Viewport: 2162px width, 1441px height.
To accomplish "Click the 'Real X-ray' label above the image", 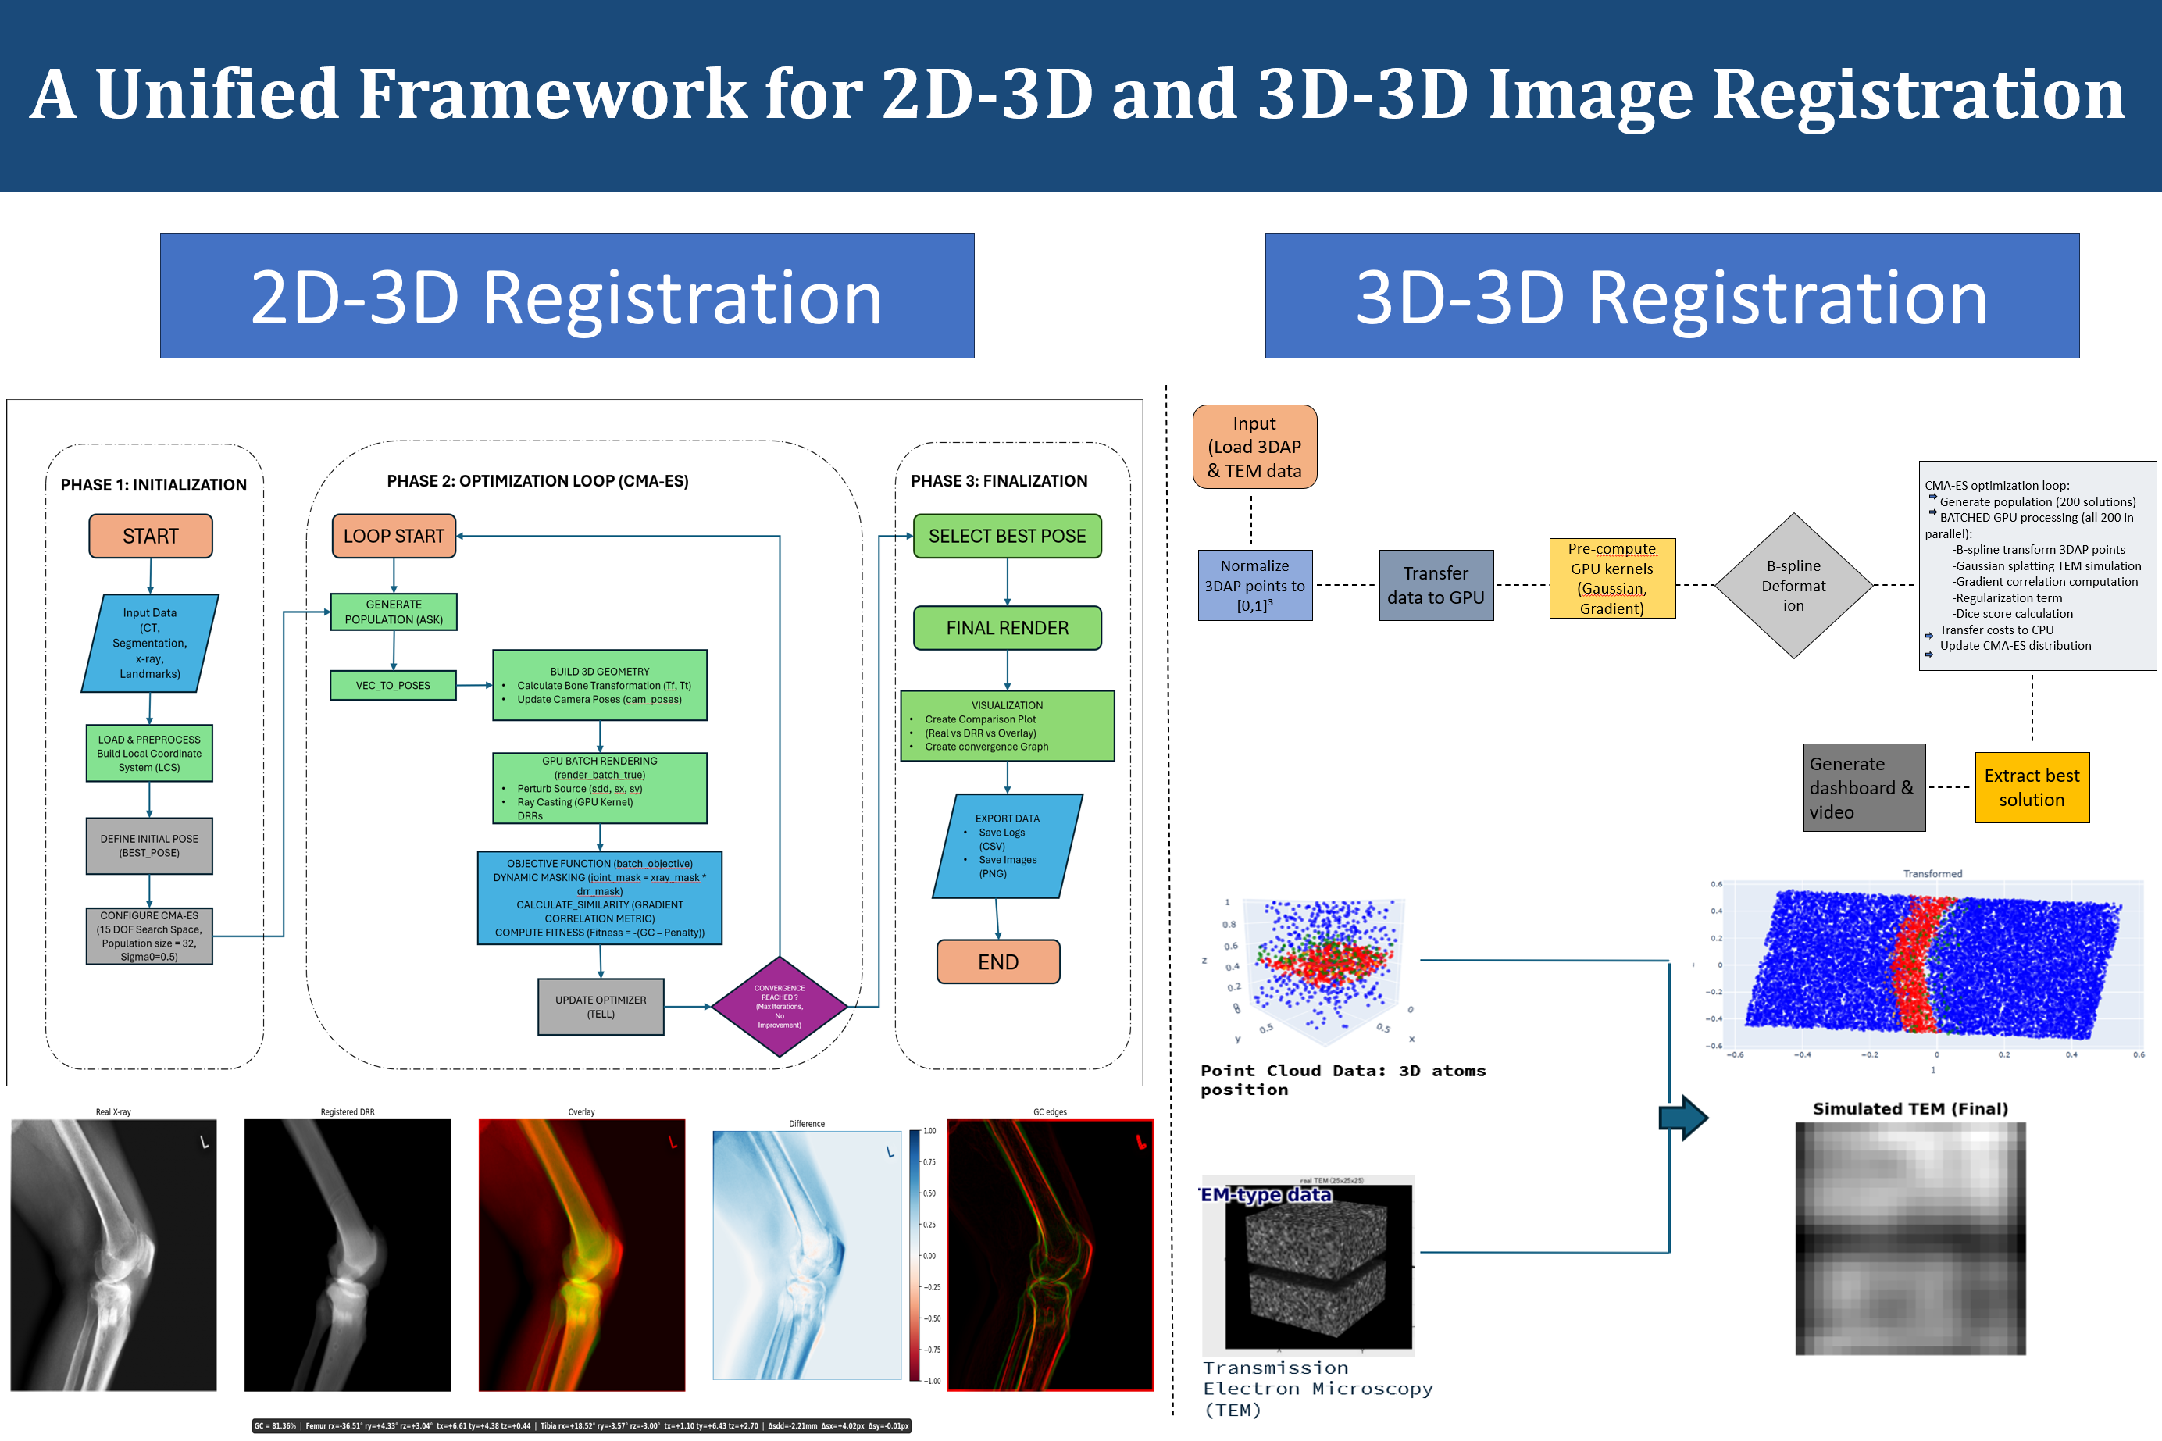I will tap(114, 1112).
